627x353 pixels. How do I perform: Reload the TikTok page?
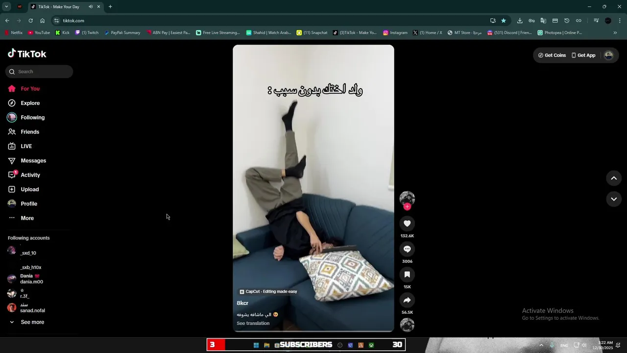(30, 21)
